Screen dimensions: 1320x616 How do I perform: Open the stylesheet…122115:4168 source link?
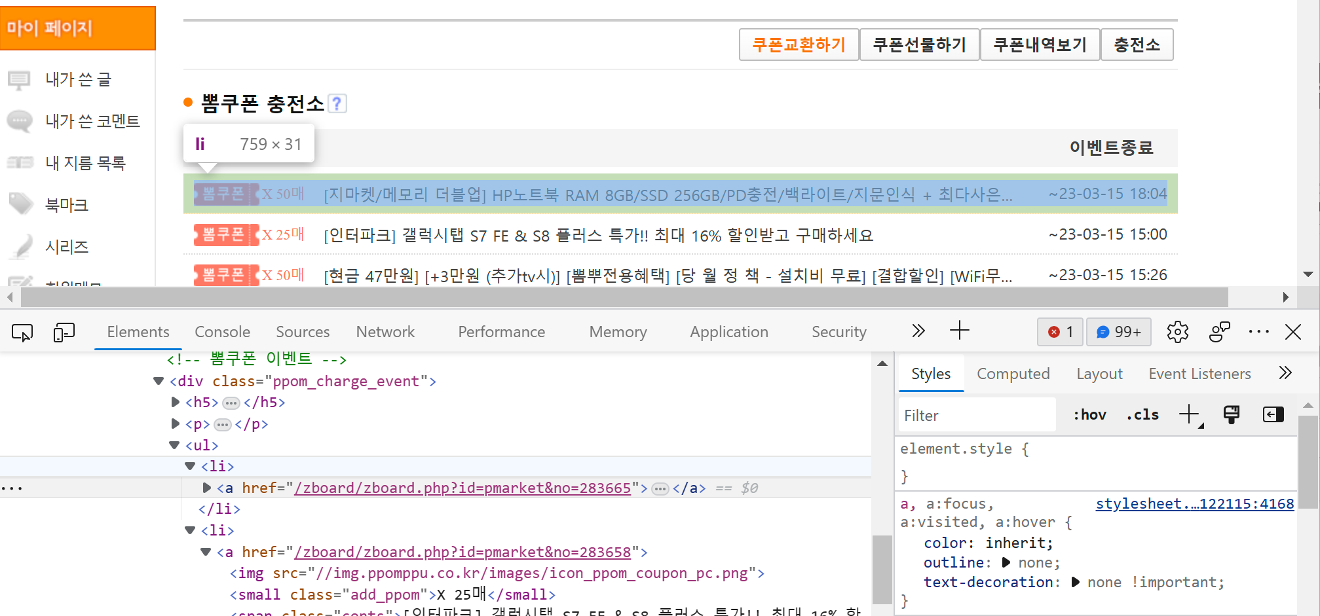pyautogui.click(x=1195, y=503)
